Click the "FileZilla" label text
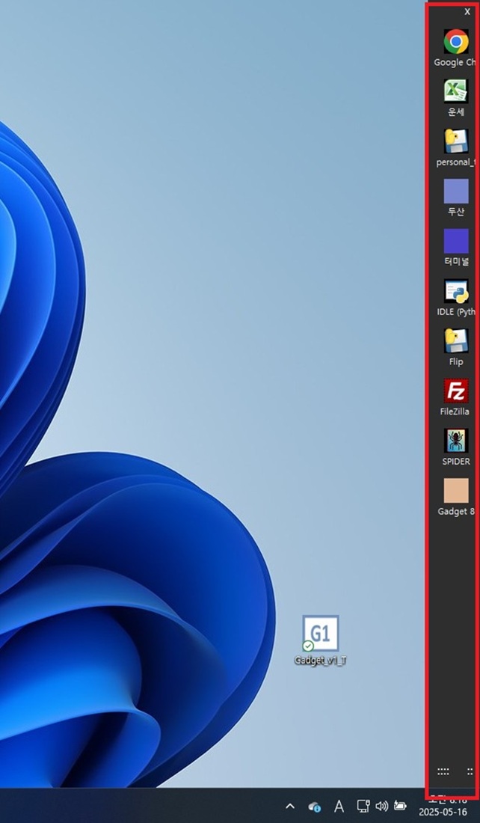Viewport: 480px width, 823px height. coord(455,411)
